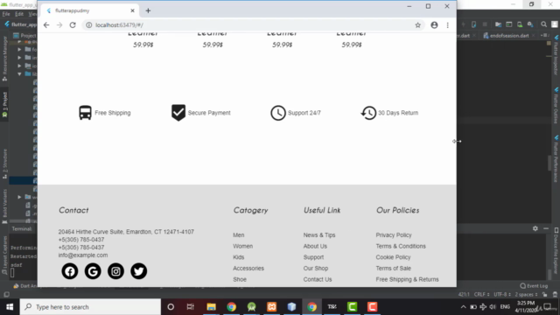Image resolution: width=560 pixels, height=315 pixels.
Task: Open the Edit menu in Android Studio
Action: pos(19,14)
